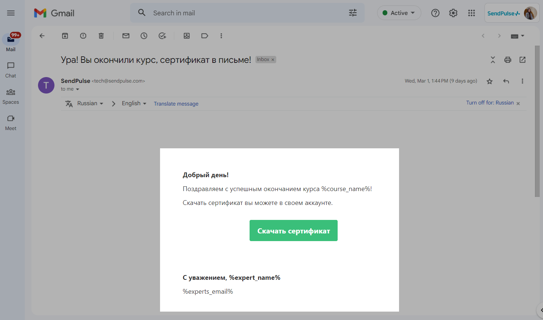
Task: Add this email to Tasks
Action: tap(162, 36)
